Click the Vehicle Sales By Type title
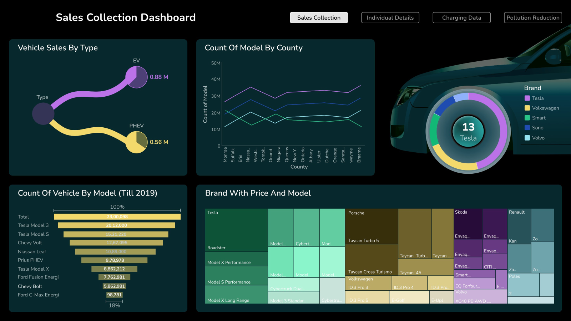Screen dimensions: 571x321 [x=58, y=48]
